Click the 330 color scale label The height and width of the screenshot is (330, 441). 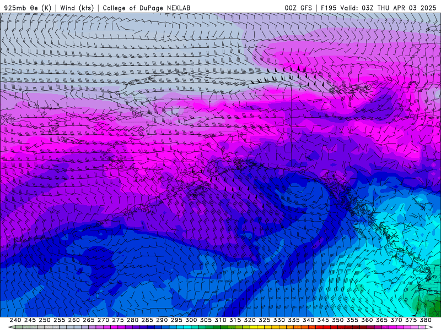(x=279, y=320)
